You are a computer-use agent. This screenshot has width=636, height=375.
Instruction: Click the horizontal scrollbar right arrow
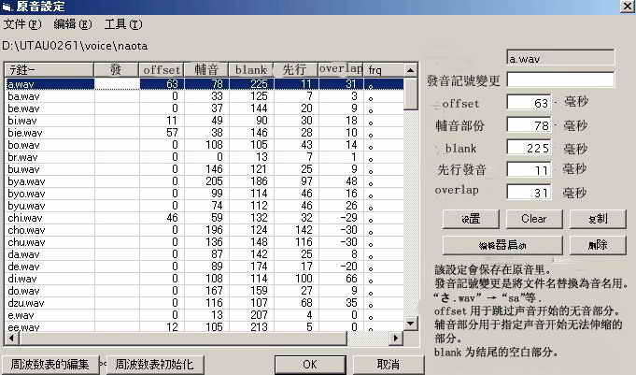coord(396,338)
